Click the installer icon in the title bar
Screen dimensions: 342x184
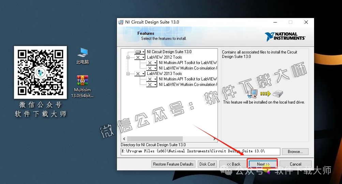pos(121,22)
